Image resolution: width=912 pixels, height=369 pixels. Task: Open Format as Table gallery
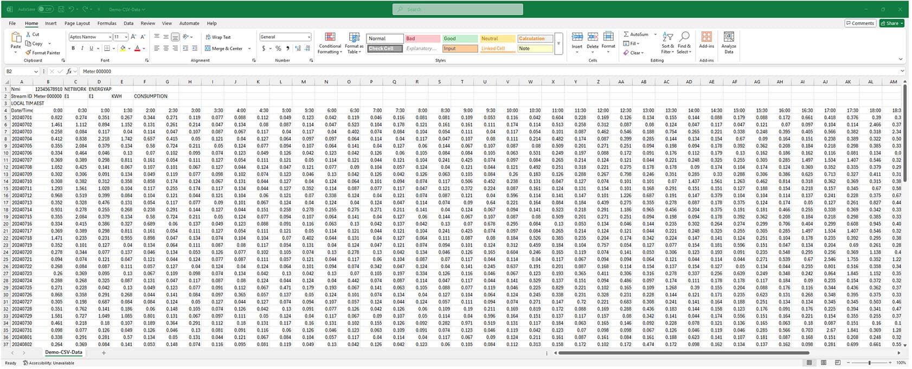tap(354, 43)
